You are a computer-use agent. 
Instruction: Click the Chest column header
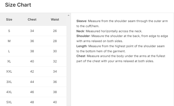click(x=32, y=20)
